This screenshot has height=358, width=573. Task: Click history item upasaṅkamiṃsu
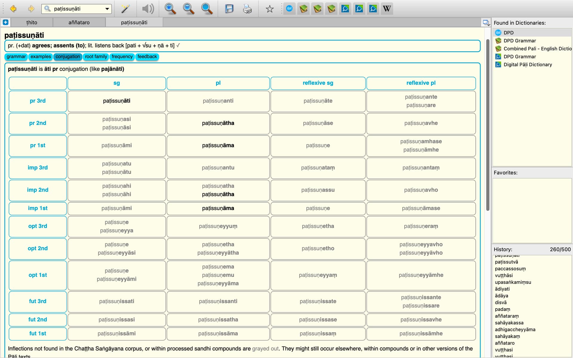point(513,282)
